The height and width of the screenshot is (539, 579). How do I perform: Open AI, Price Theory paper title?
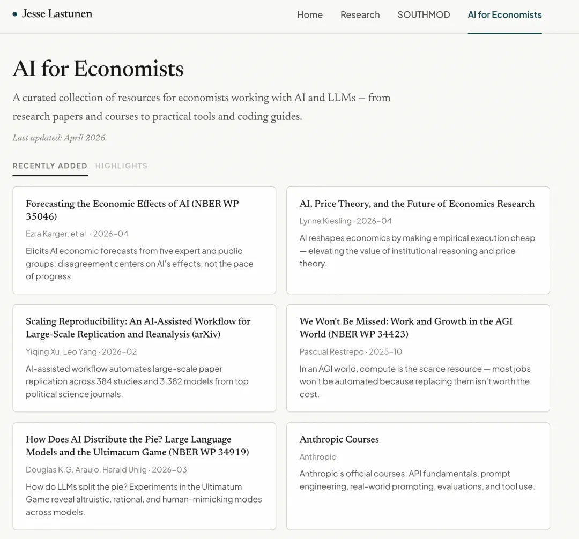click(417, 204)
